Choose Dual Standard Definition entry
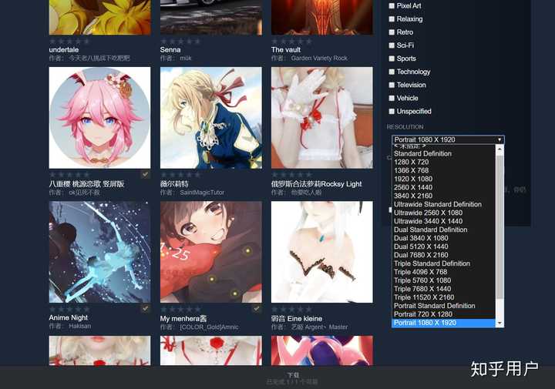 443,230
